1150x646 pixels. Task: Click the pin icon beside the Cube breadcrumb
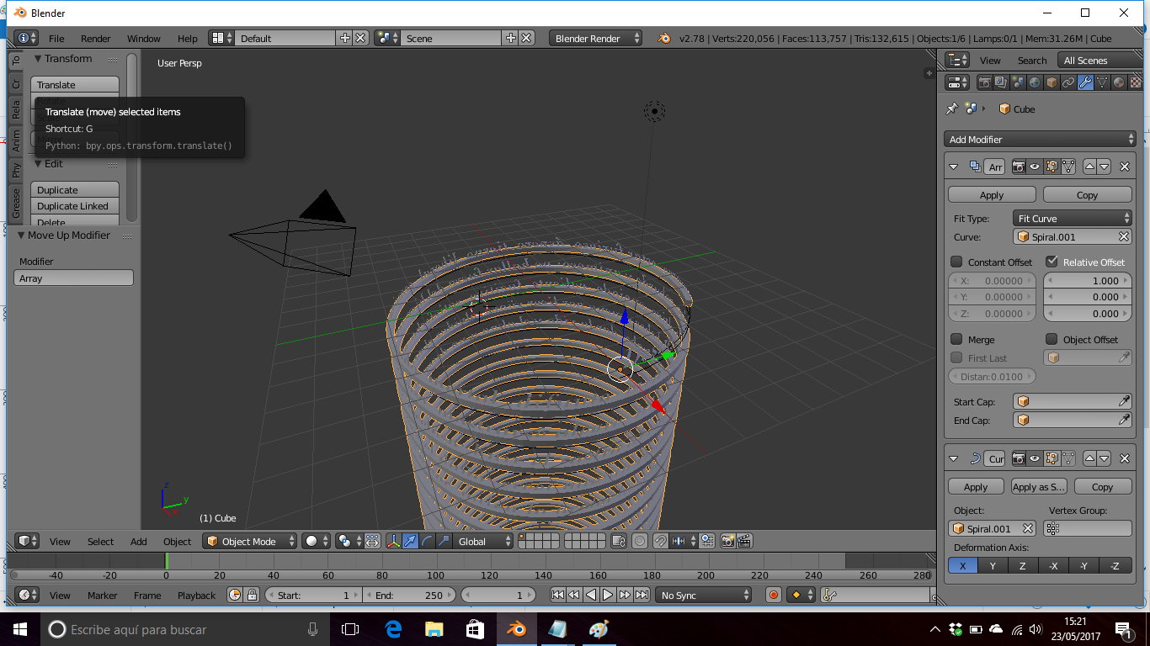pyautogui.click(x=952, y=109)
